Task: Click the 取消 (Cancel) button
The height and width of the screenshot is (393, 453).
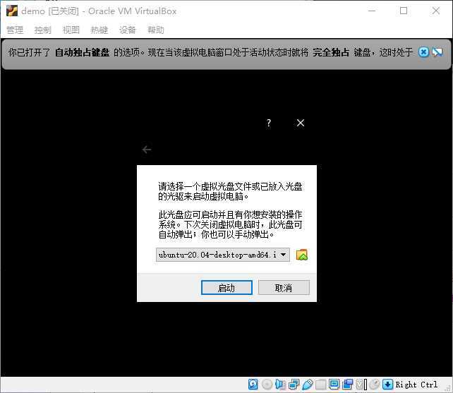Action: click(284, 288)
